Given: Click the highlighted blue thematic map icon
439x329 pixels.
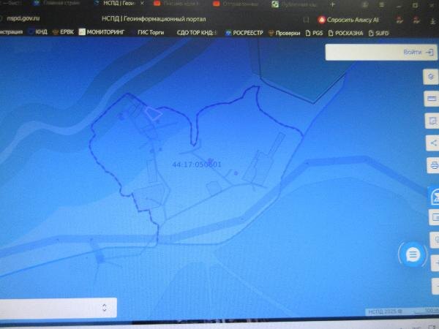Looking at the screenshot, I should [435, 197].
